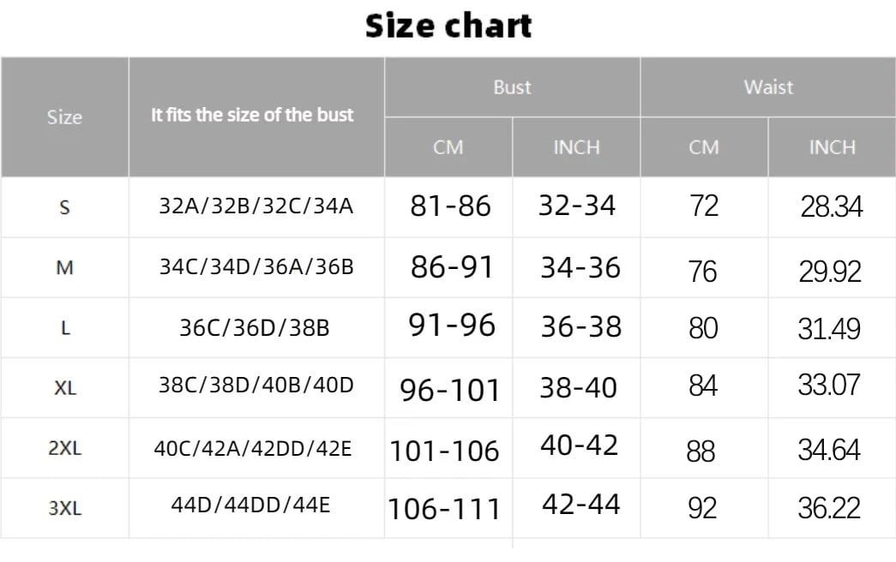This screenshot has width=896, height=562.
Task: Click the M size row label
Action: coord(64,267)
